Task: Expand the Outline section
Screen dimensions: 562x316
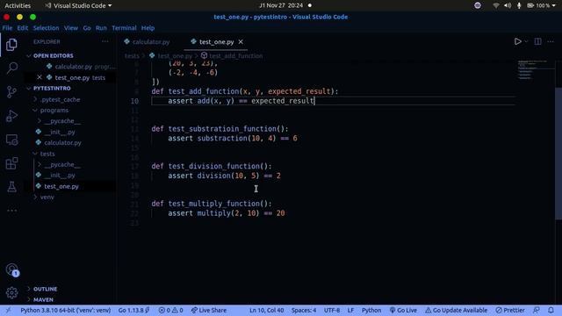Action: (x=45, y=289)
